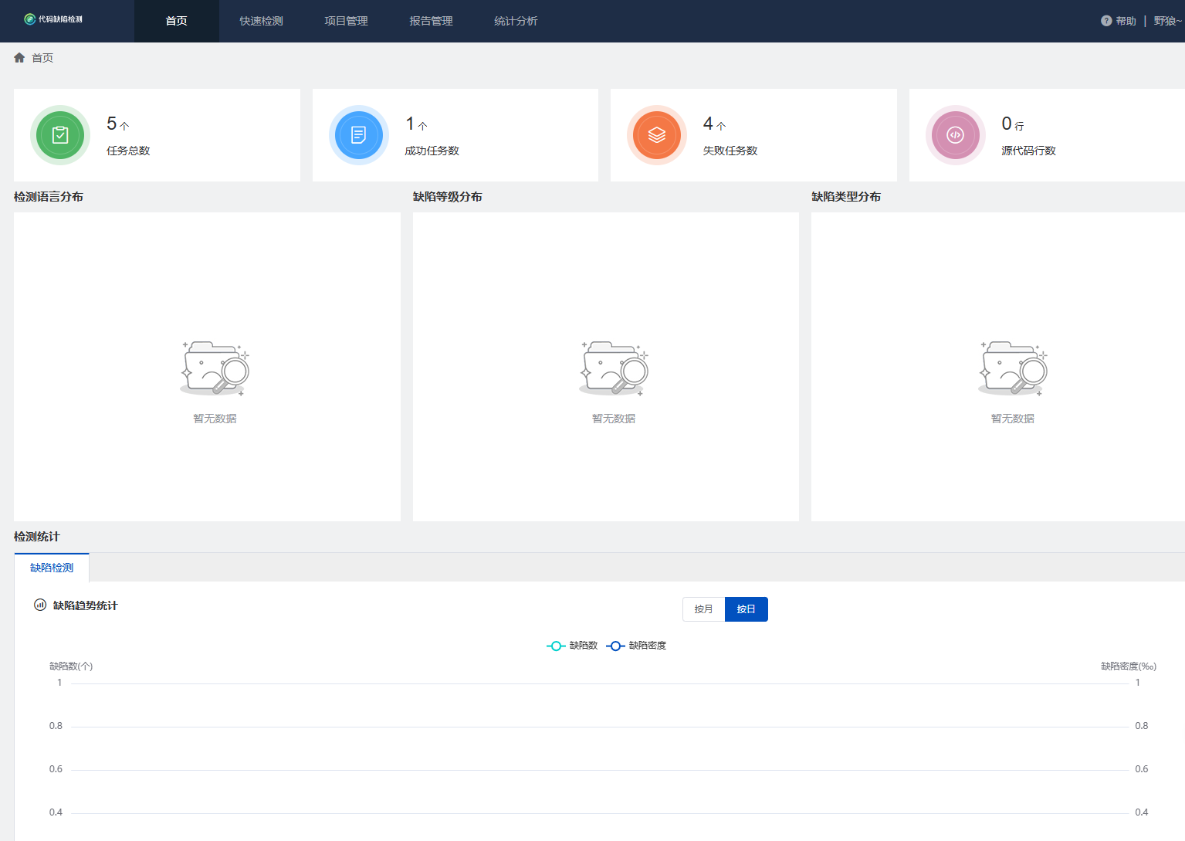Switch trend view to 按月
1185x841 pixels.
[x=703, y=609]
